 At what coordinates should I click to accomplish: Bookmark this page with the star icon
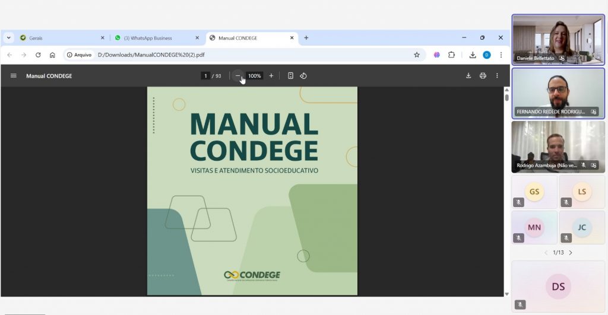pyautogui.click(x=417, y=55)
